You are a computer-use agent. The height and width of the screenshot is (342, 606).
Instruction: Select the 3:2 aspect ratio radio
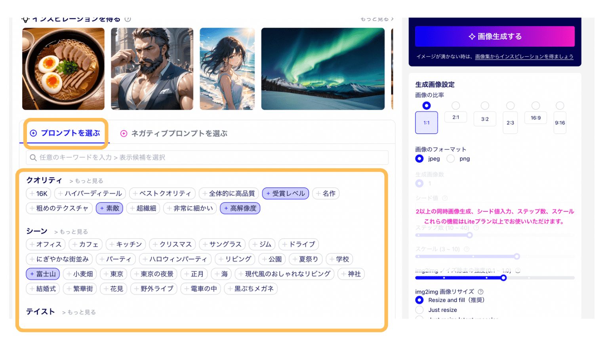[x=485, y=106]
